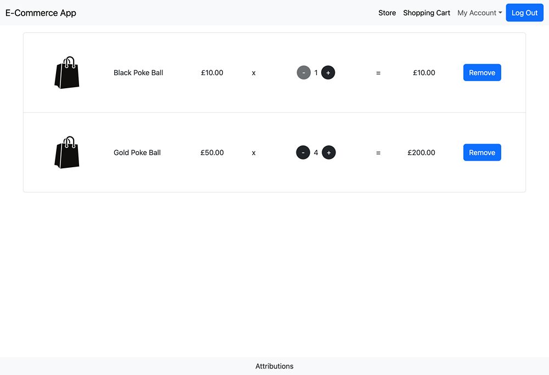
Task: Click the Black Poke Ball shopping bag icon
Action: click(67, 72)
